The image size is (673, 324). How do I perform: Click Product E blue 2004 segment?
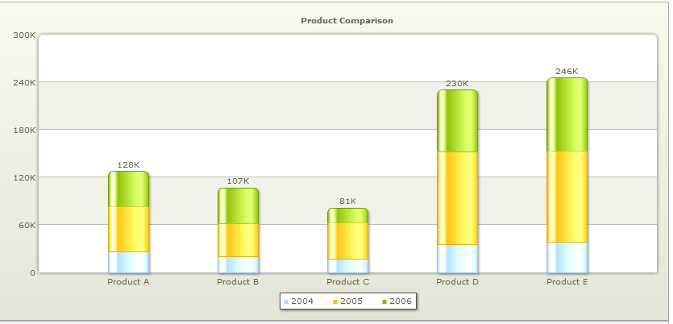[x=567, y=257]
